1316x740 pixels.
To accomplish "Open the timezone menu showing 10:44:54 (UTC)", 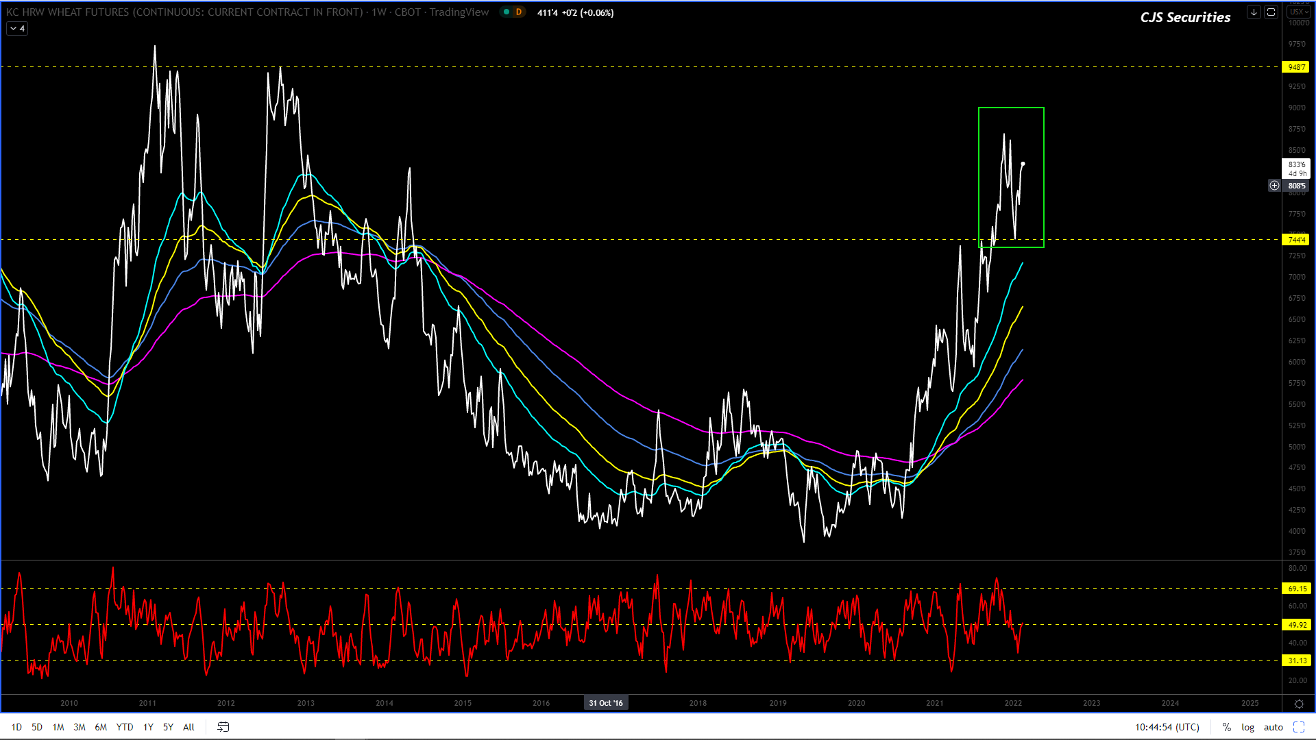I will click(x=1167, y=727).
